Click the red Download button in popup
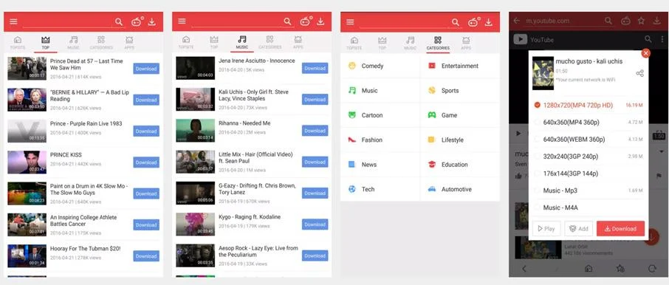Screen dimensions: 669x285 (x=620, y=229)
